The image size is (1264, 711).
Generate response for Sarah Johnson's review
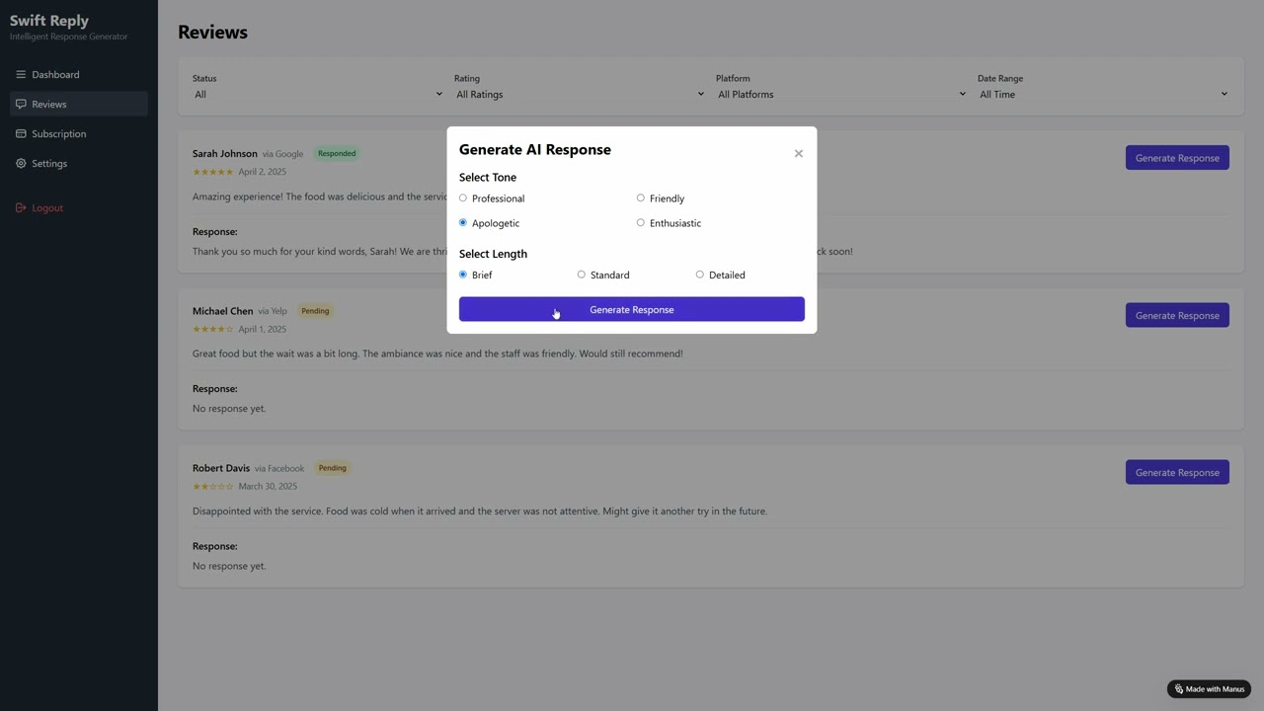(x=1177, y=158)
